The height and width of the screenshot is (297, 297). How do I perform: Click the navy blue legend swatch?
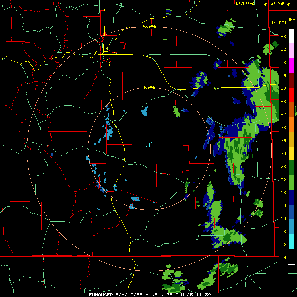click(291, 198)
